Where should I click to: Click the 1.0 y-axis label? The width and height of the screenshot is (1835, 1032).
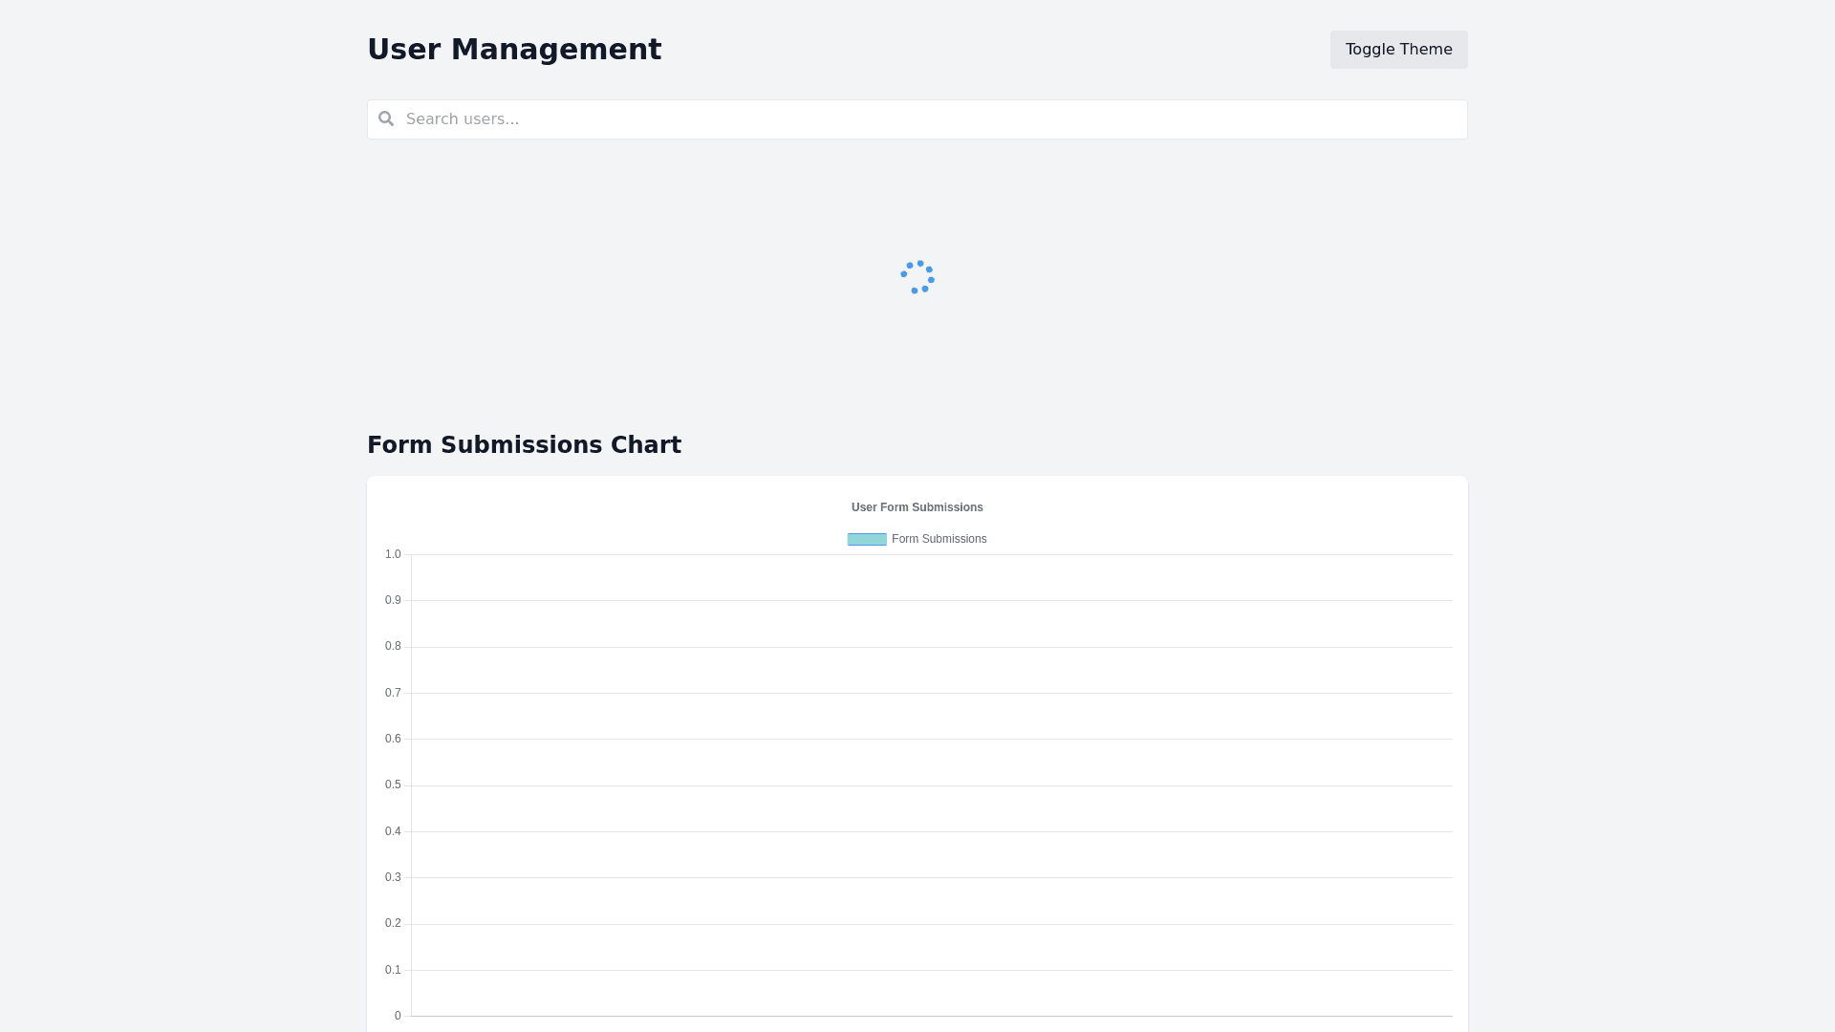pyautogui.click(x=393, y=554)
